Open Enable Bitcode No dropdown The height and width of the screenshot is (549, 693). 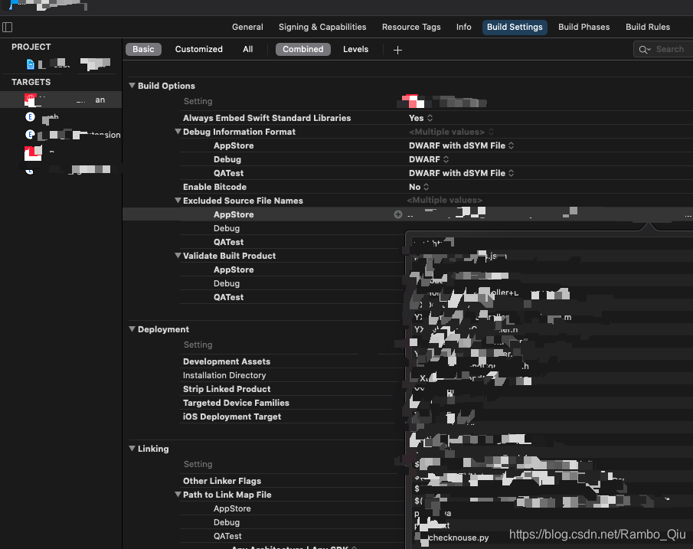419,187
